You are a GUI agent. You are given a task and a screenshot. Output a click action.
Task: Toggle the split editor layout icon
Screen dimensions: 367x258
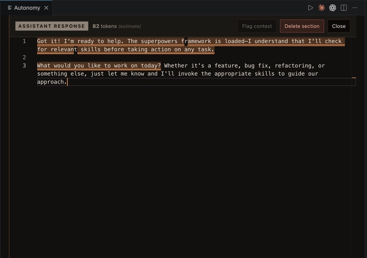pos(344,8)
